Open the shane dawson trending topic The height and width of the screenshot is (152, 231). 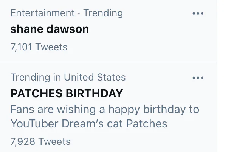[x=50, y=29]
